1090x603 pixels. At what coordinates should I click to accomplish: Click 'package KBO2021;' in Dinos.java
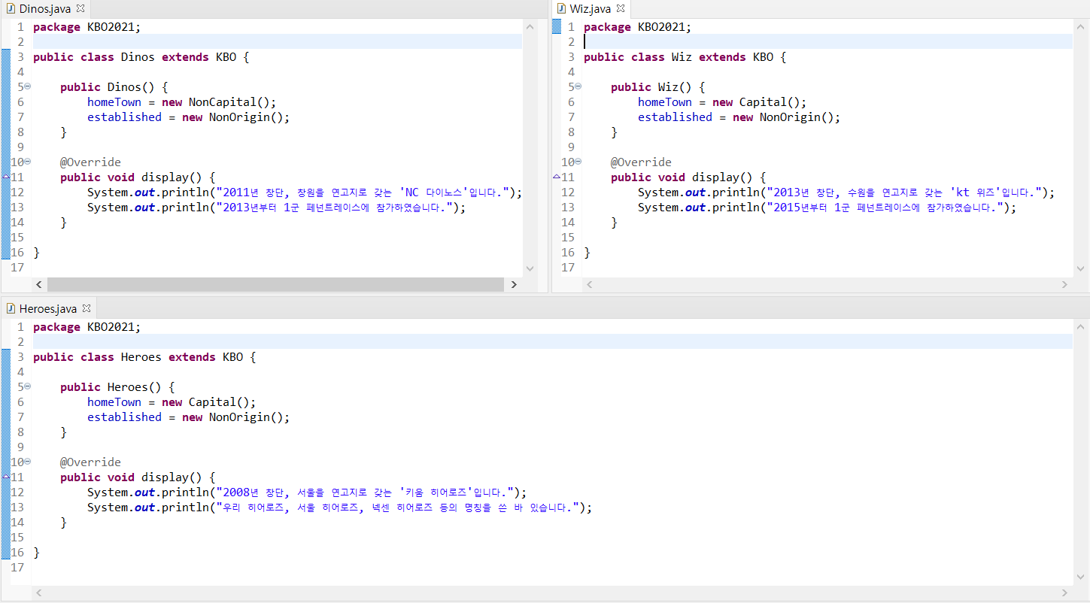coord(87,26)
